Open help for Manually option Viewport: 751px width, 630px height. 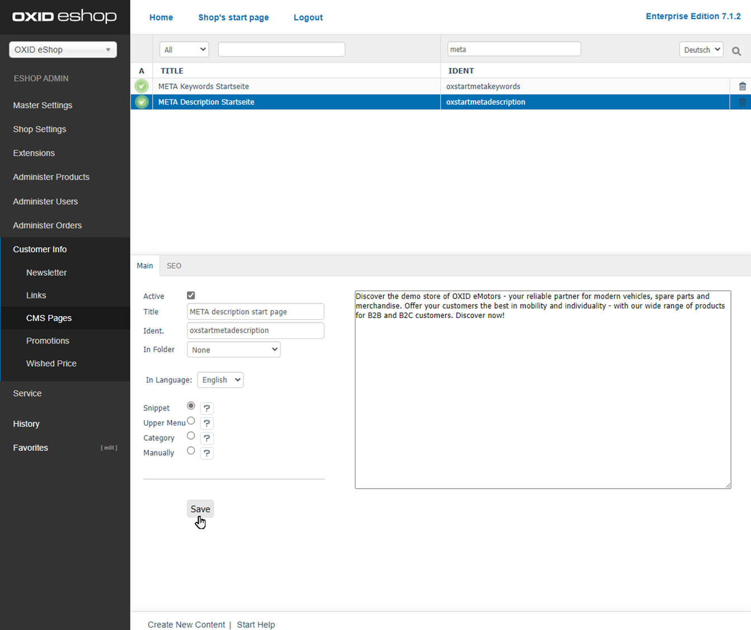pyautogui.click(x=206, y=453)
